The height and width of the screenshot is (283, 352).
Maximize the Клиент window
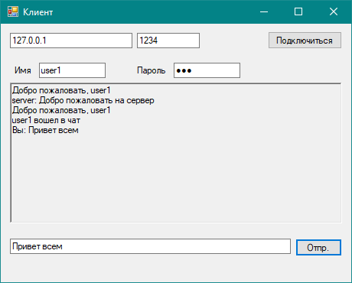click(298, 11)
